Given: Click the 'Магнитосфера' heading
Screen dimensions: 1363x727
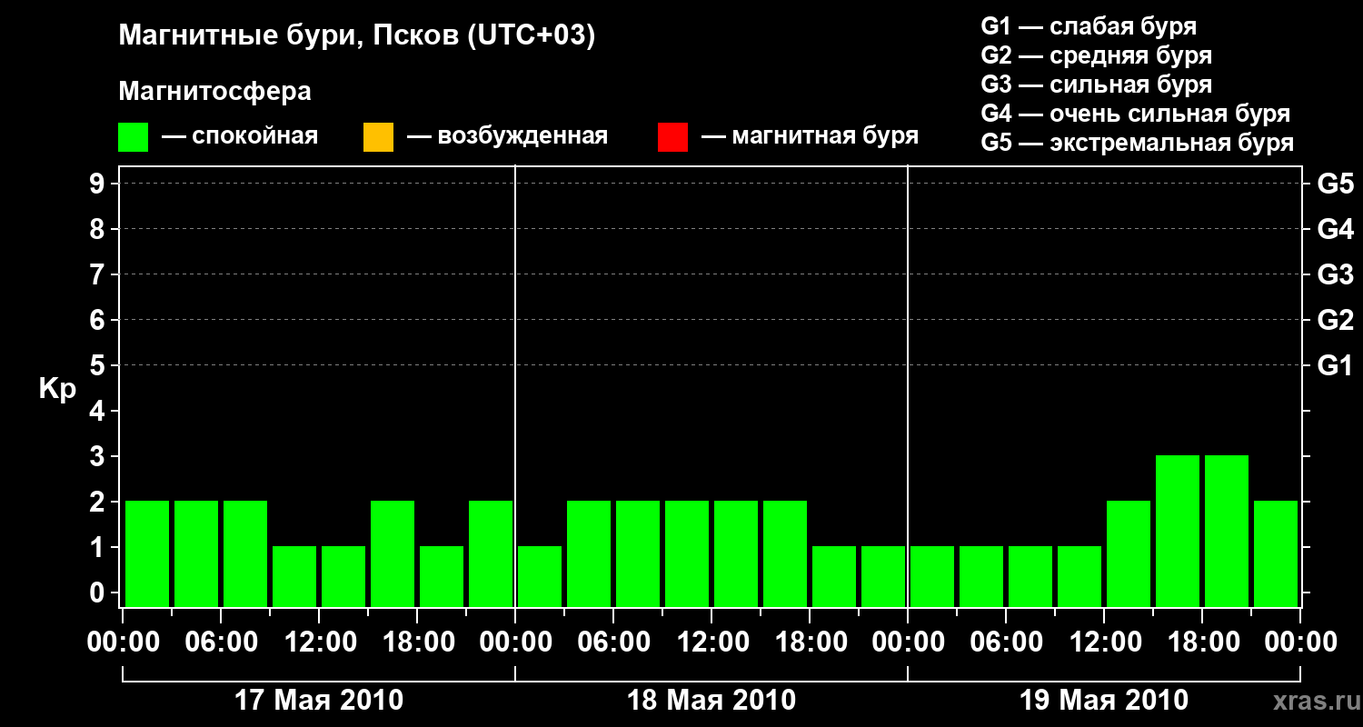Looking at the screenshot, I should point(215,92).
